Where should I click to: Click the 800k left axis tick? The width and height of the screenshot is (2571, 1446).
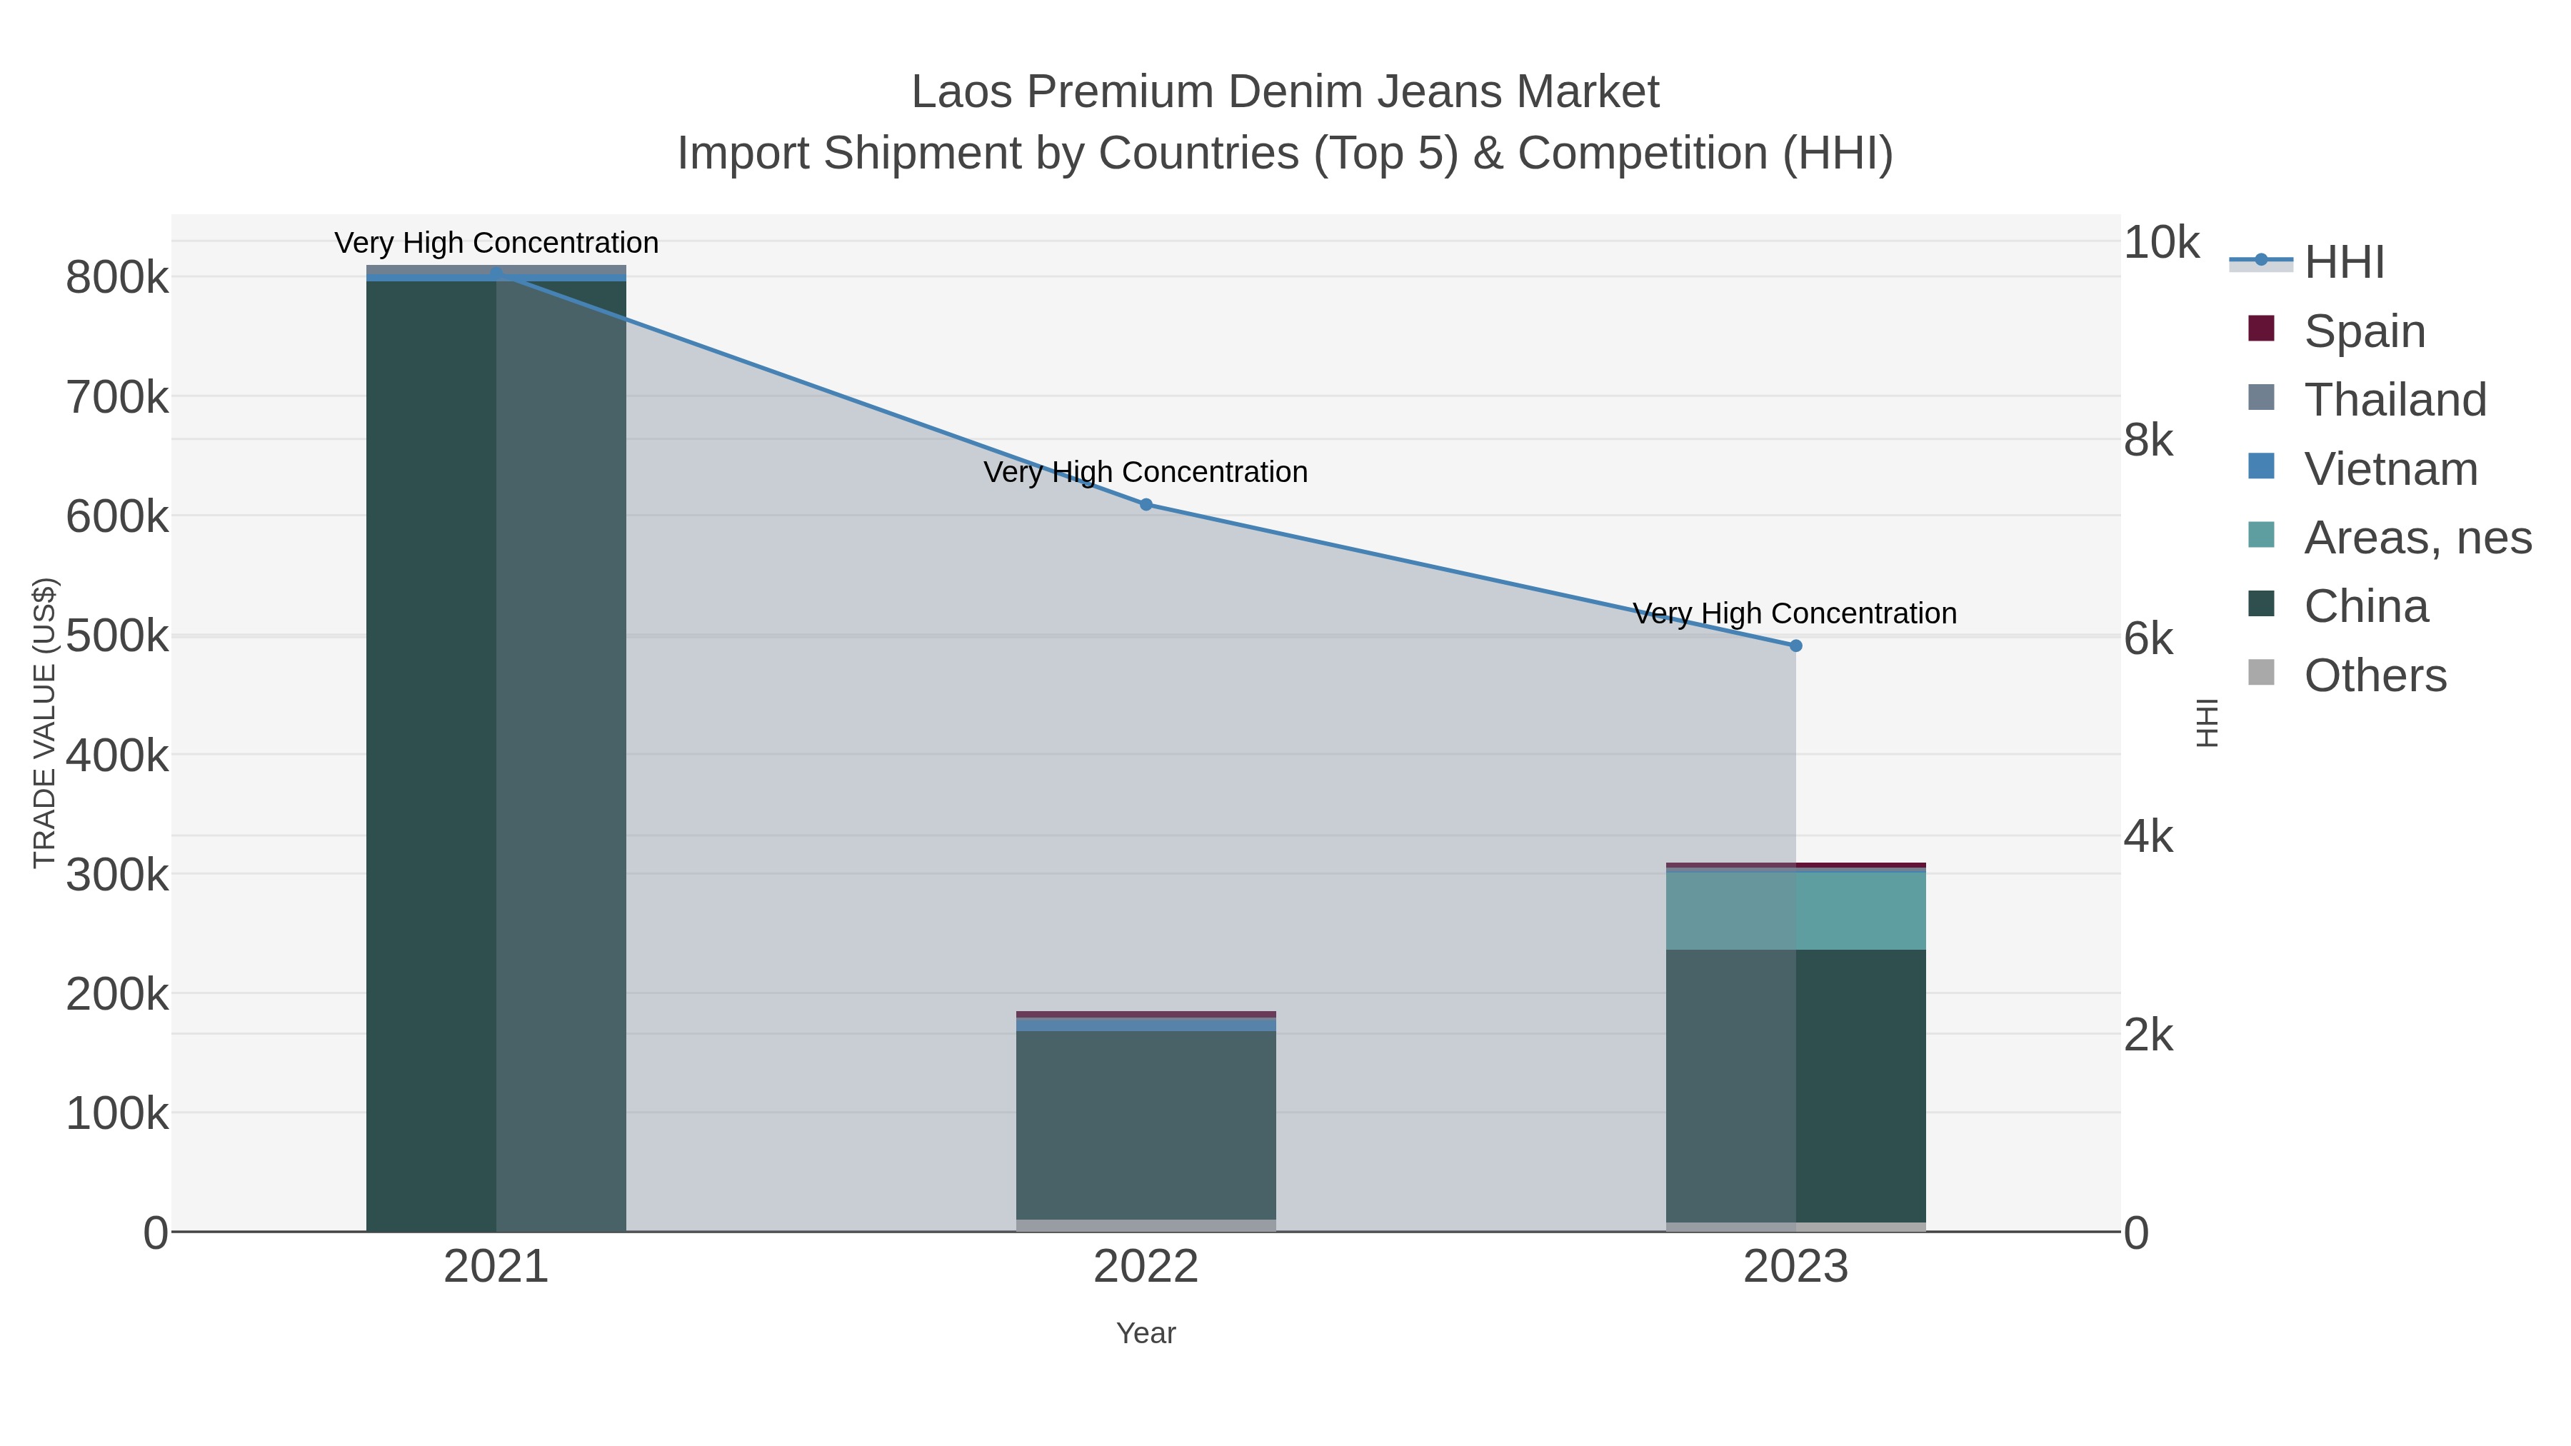pyautogui.click(x=118, y=278)
